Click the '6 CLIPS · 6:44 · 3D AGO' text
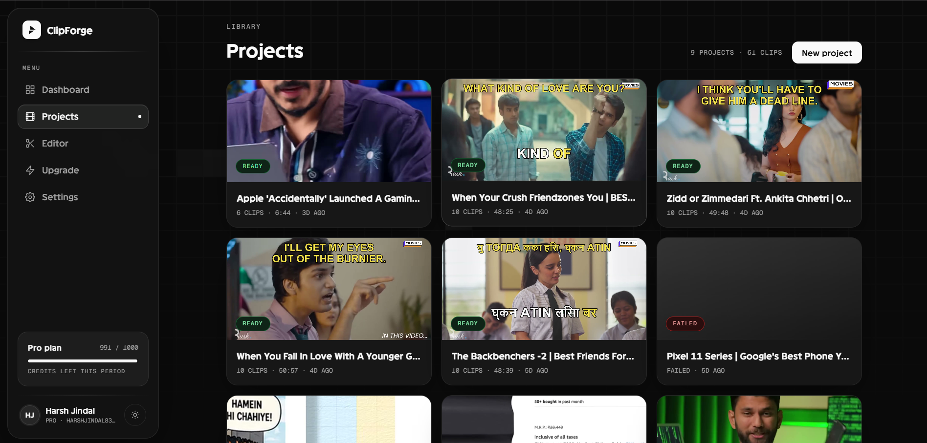927x443 pixels. (x=281, y=213)
